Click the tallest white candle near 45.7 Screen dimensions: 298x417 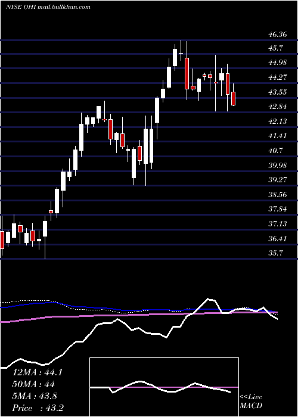point(175,57)
